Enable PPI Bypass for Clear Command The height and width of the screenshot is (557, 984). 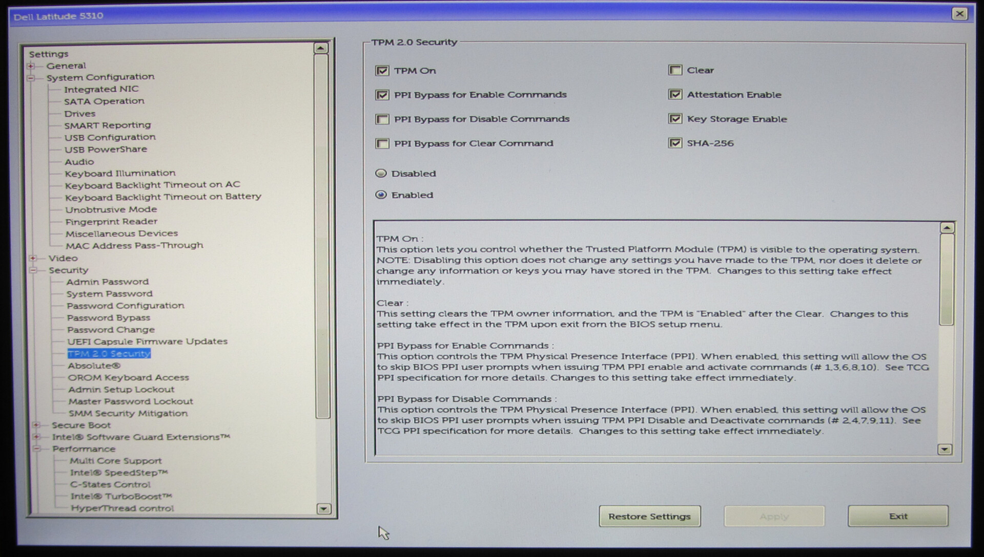point(382,144)
